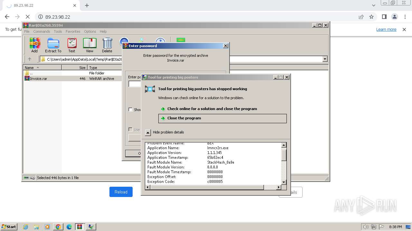
Task: Click Chrome back navigation arrow
Action: point(7,17)
